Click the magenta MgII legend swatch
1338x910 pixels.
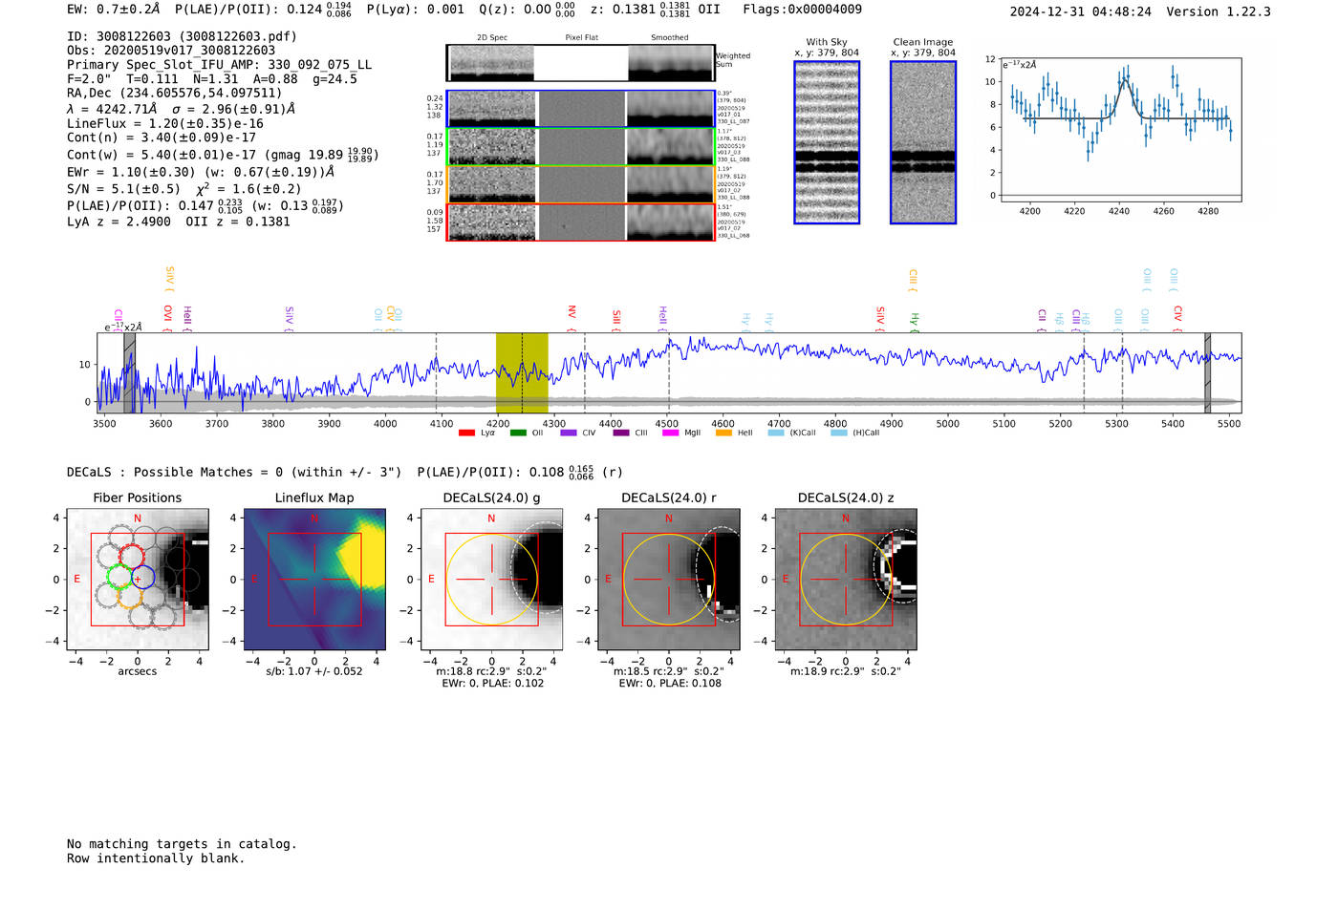pos(670,433)
